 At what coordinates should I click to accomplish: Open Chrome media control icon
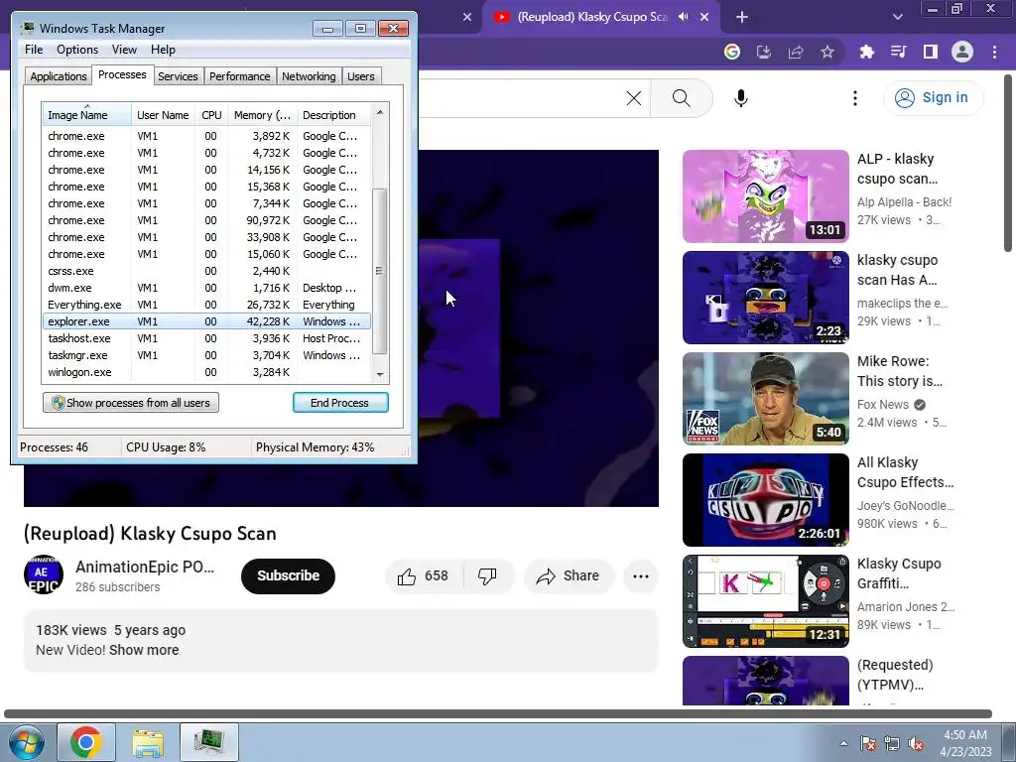click(x=899, y=52)
